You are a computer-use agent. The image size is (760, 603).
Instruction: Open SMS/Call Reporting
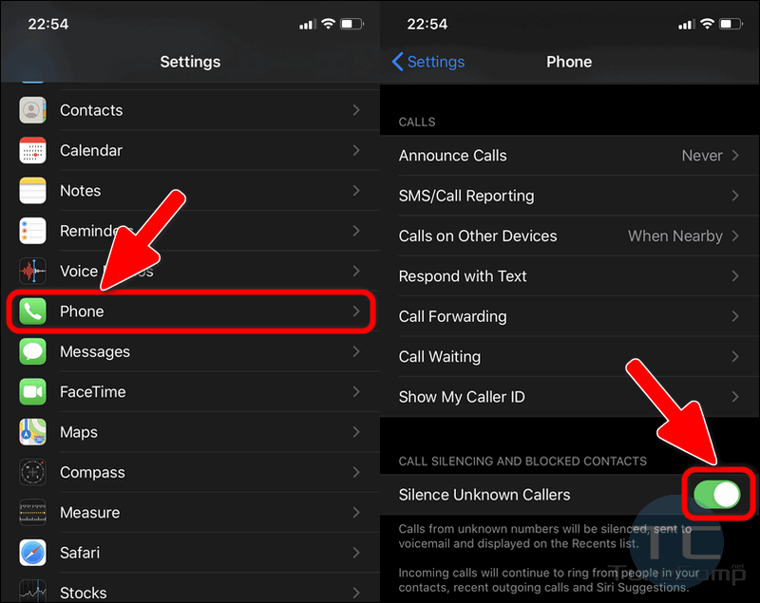(569, 196)
